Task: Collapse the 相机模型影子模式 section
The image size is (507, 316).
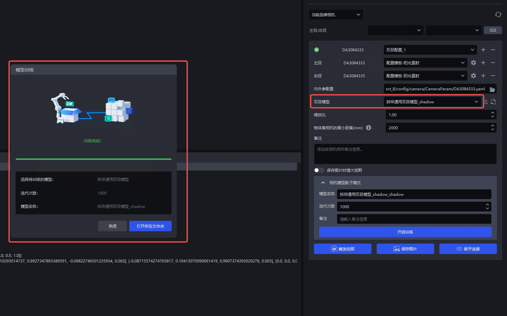Action: pyautogui.click(x=323, y=183)
